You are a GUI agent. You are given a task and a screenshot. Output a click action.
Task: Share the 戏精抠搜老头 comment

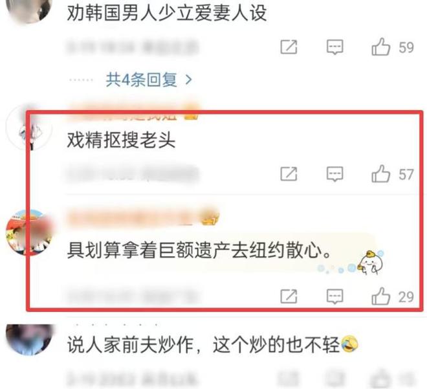pos(289,174)
